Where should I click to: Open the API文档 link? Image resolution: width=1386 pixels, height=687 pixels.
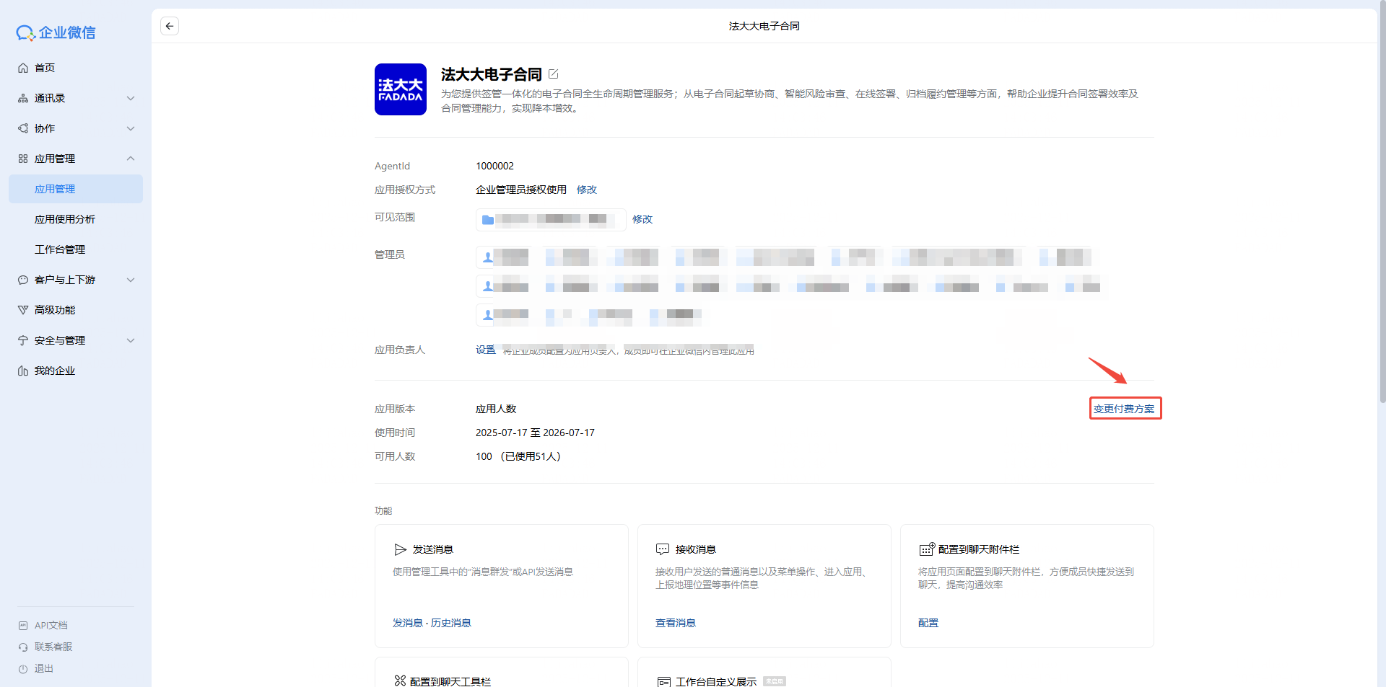51,625
